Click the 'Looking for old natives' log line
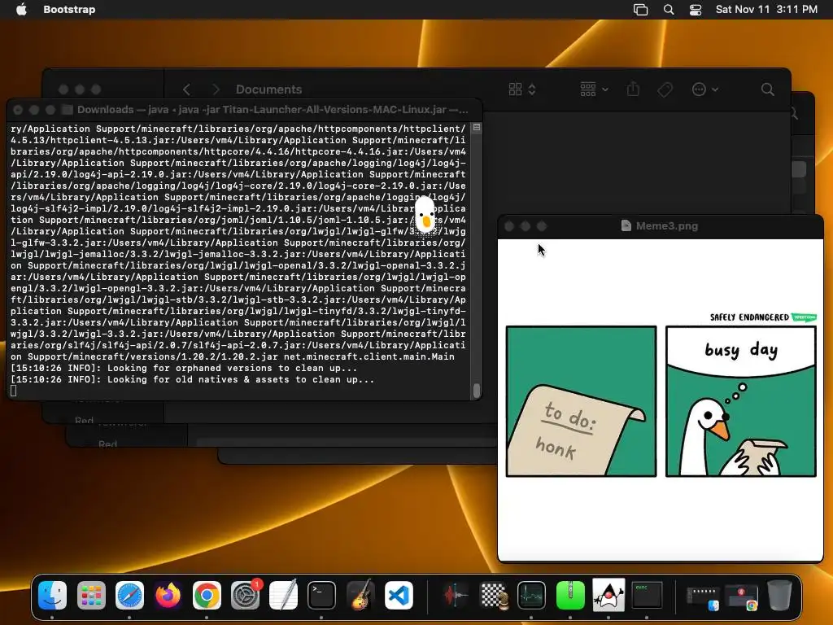This screenshot has width=833, height=625. 192,379
